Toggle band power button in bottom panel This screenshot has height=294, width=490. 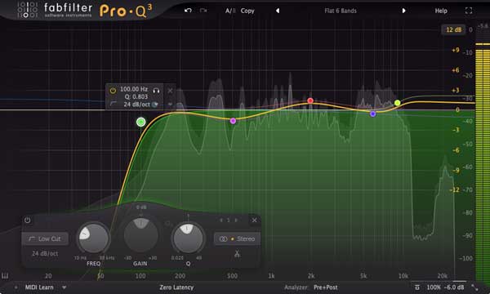pos(28,220)
